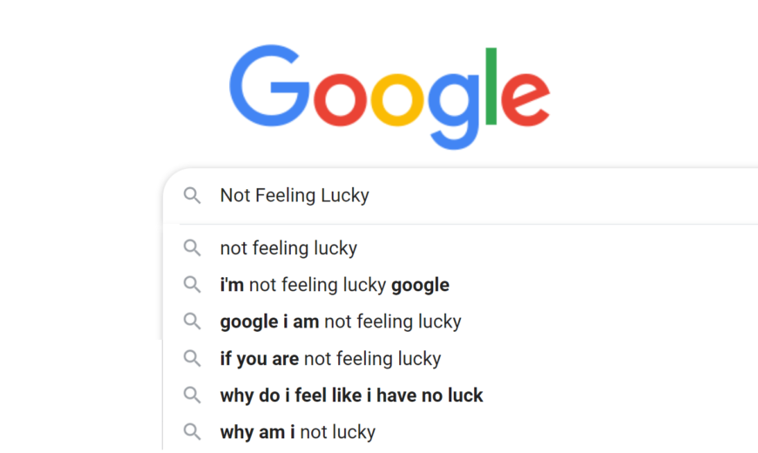Click the blue capital G of the Google logo
758x453 pixels.
click(270, 85)
